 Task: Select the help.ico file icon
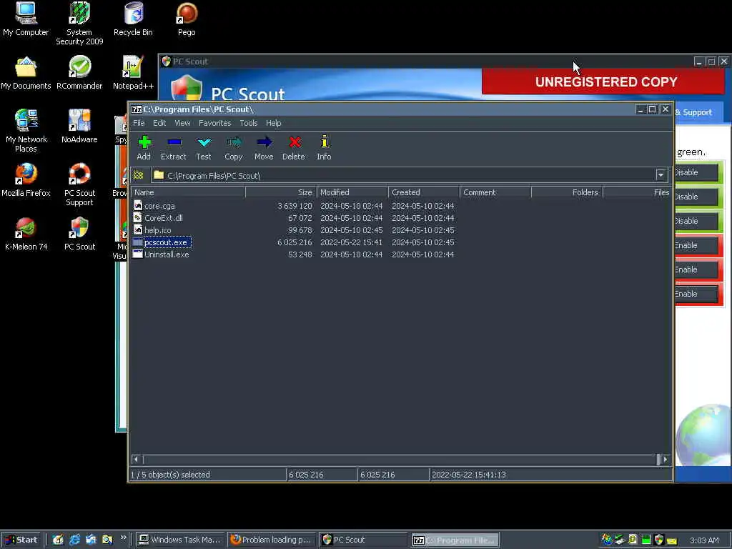coord(138,229)
